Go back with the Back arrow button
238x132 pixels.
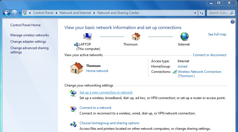tap(6, 13)
